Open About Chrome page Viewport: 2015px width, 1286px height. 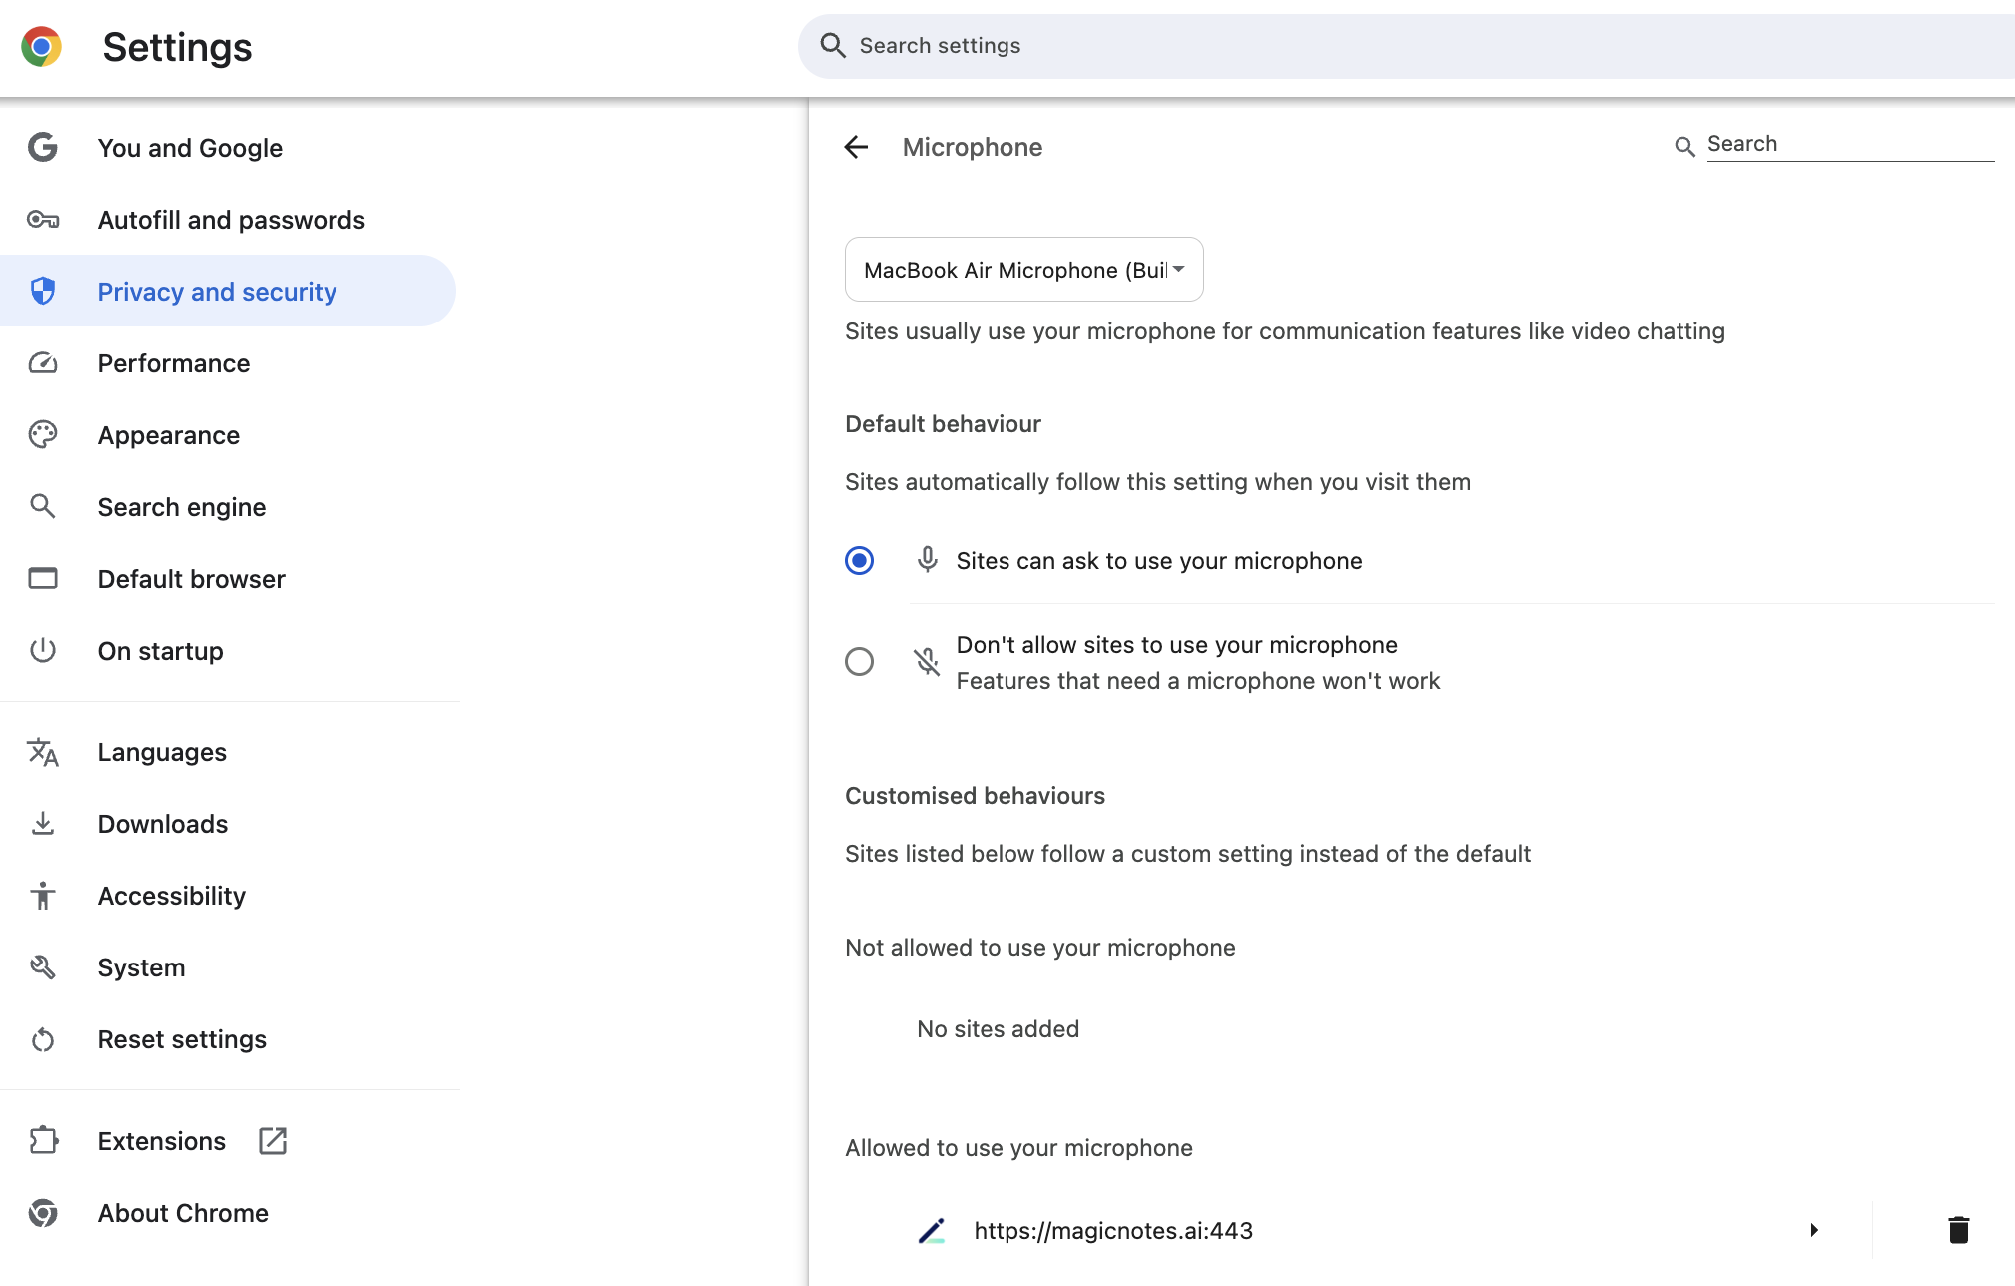183,1213
